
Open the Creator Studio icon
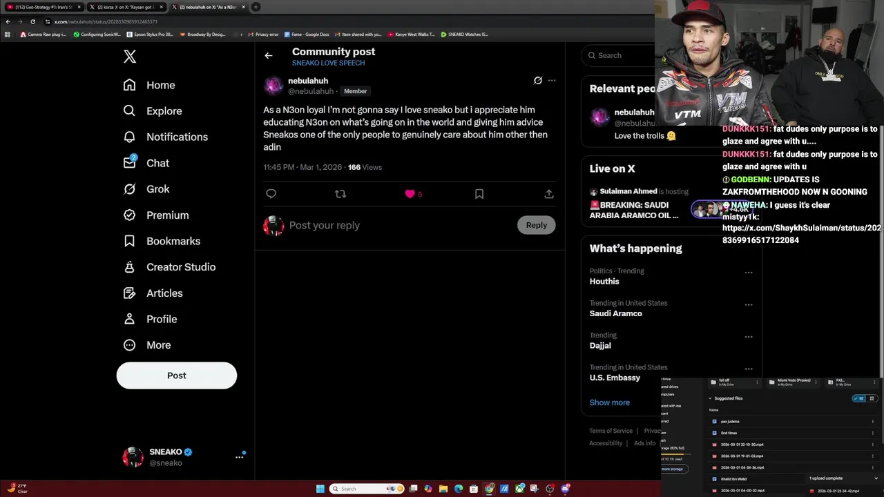129,267
